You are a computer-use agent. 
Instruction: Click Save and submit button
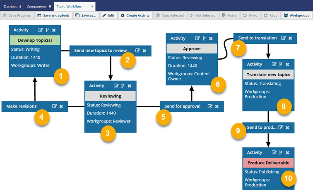[54, 15]
